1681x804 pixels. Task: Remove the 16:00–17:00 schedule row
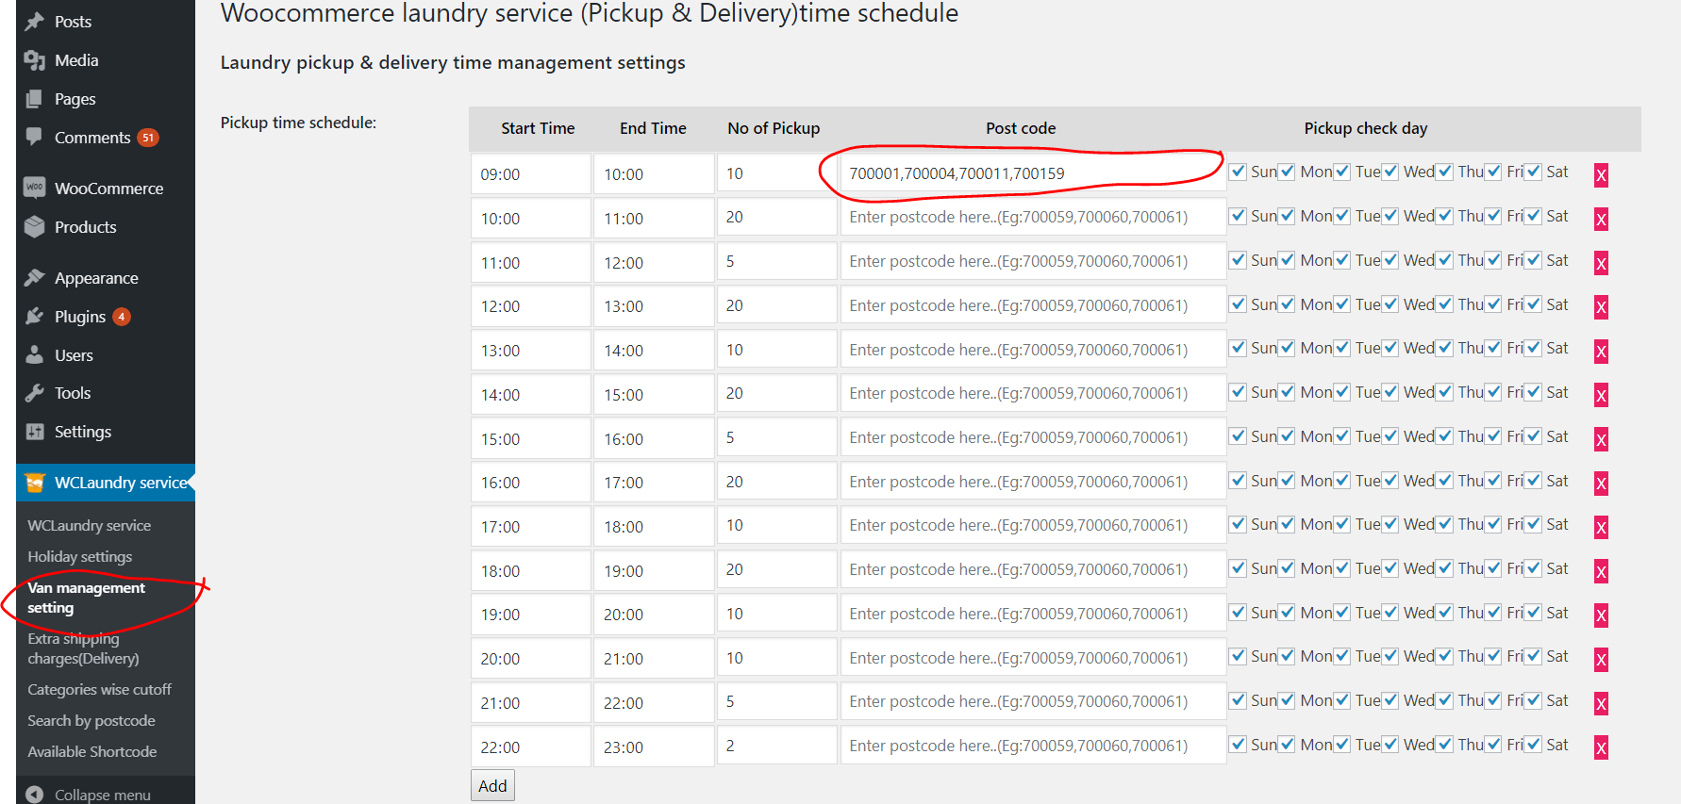coord(1601,483)
